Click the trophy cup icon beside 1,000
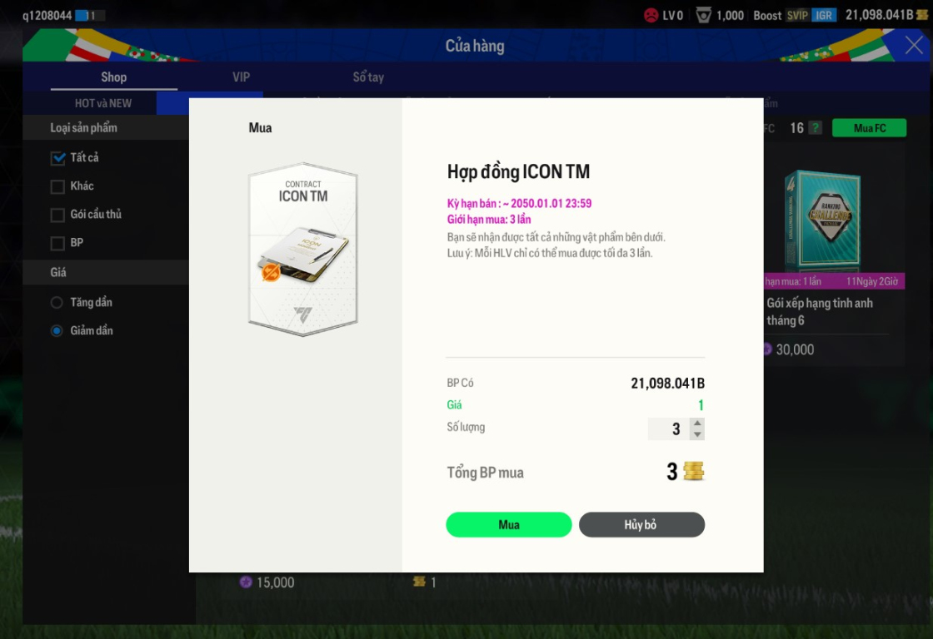Image resolution: width=933 pixels, height=639 pixels. [703, 16]
